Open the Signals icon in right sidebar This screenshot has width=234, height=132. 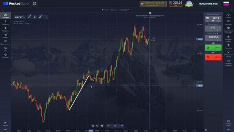228,22
